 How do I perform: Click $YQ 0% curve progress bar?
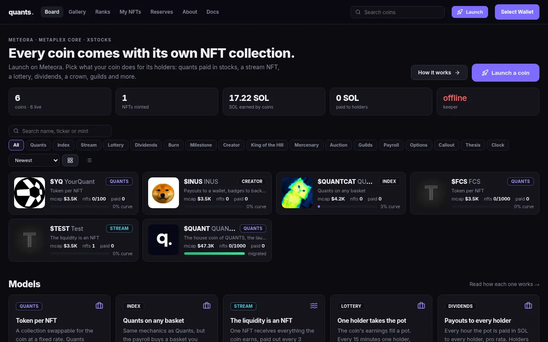coord(80,206)
